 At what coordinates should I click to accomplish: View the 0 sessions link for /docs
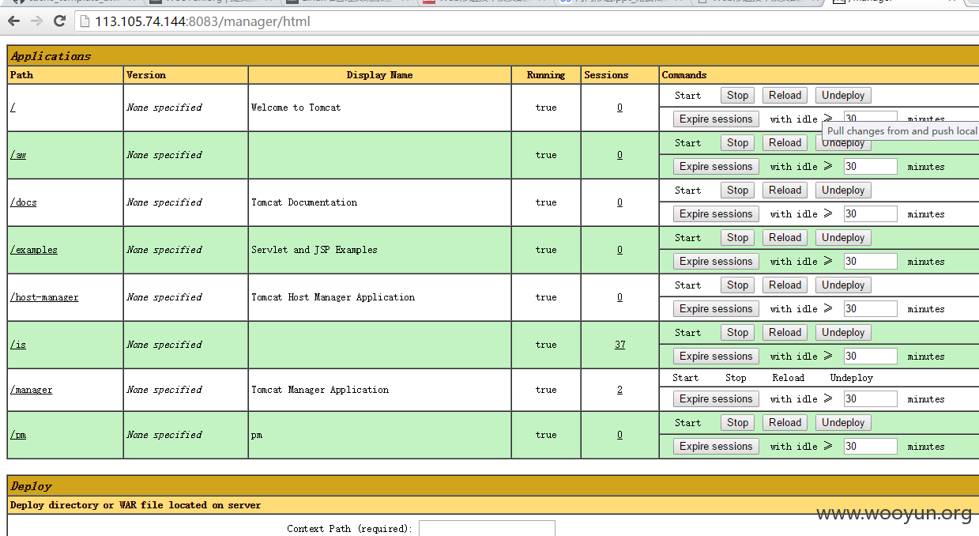point(619,202)
